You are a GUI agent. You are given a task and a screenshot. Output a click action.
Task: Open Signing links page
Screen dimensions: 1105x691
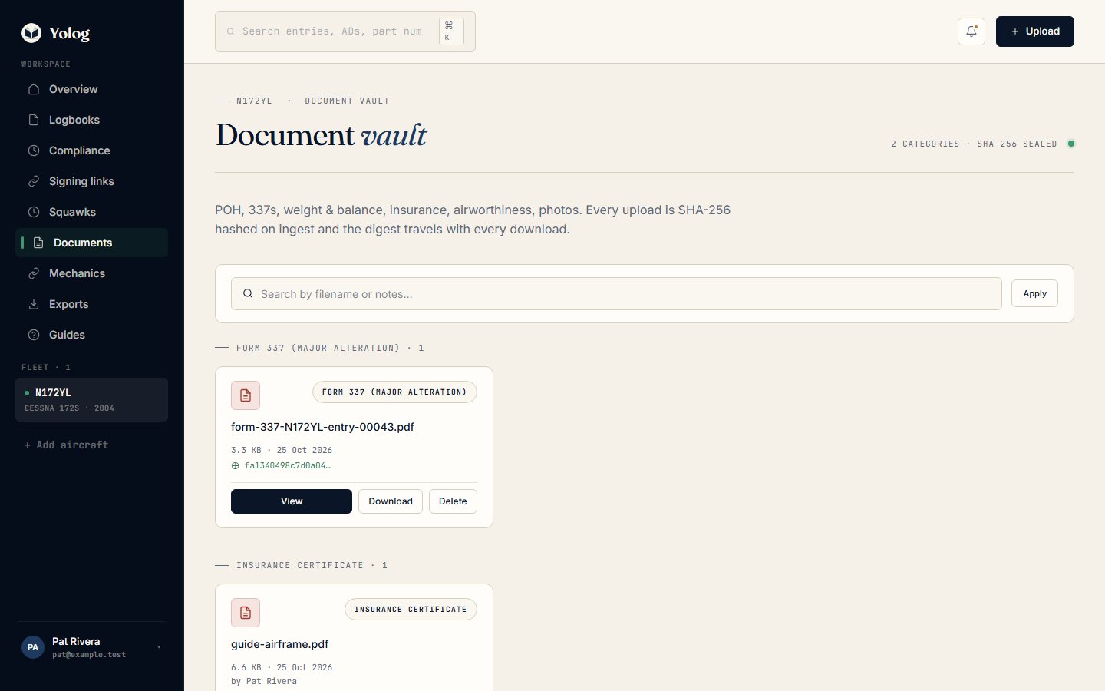(91, 181)
